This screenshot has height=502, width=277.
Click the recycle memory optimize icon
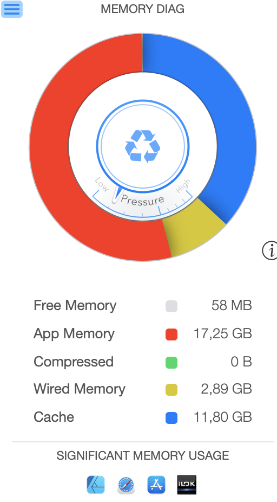click(x=142, y=146)
